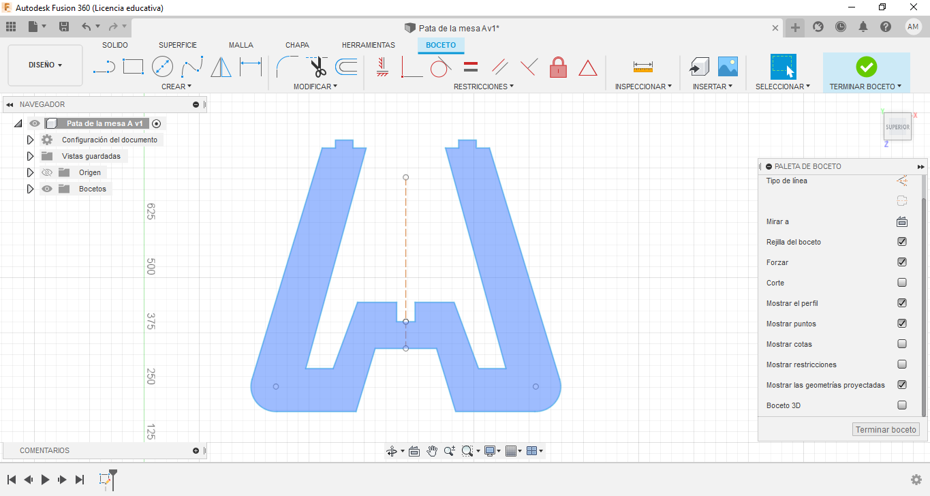Open the Measure tool under Inspeccionar
Screen dimensions: 930x496
coord(643,67)
